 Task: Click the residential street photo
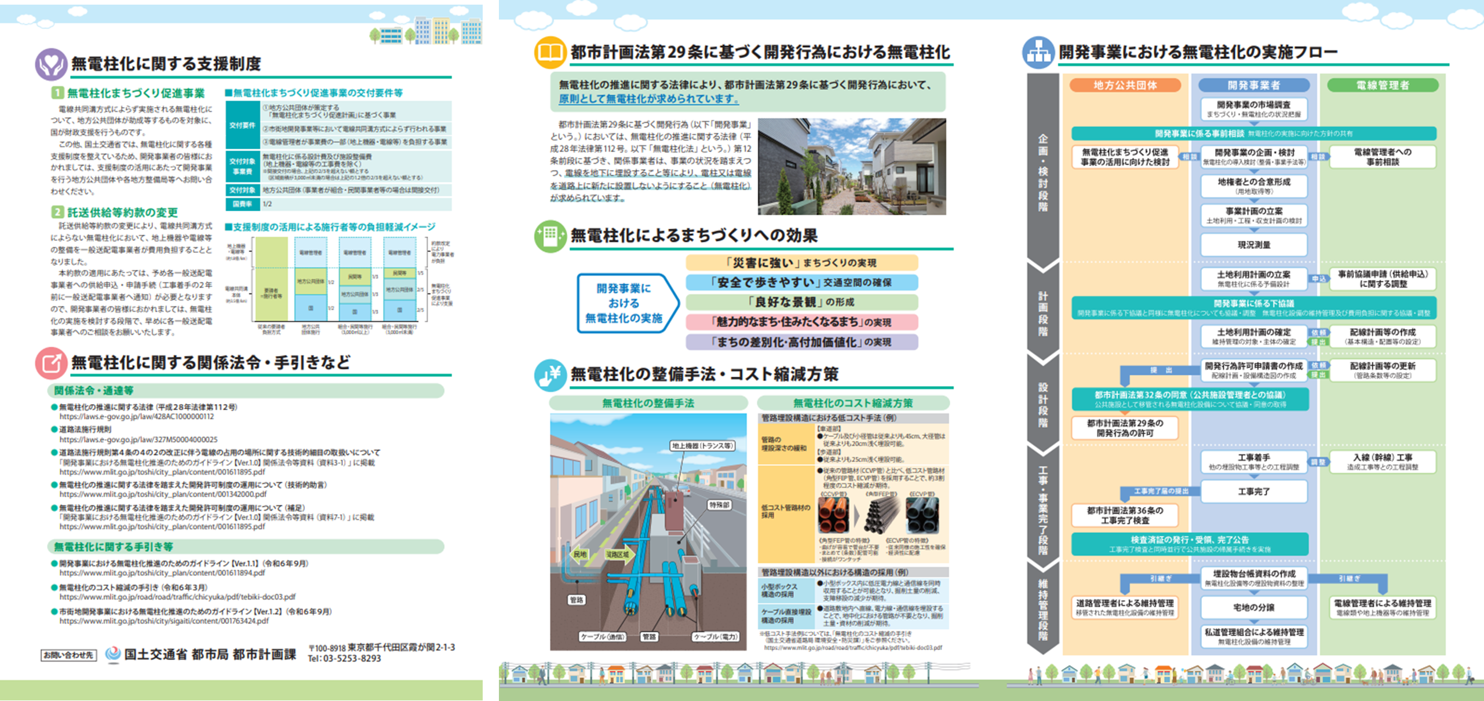851,167
